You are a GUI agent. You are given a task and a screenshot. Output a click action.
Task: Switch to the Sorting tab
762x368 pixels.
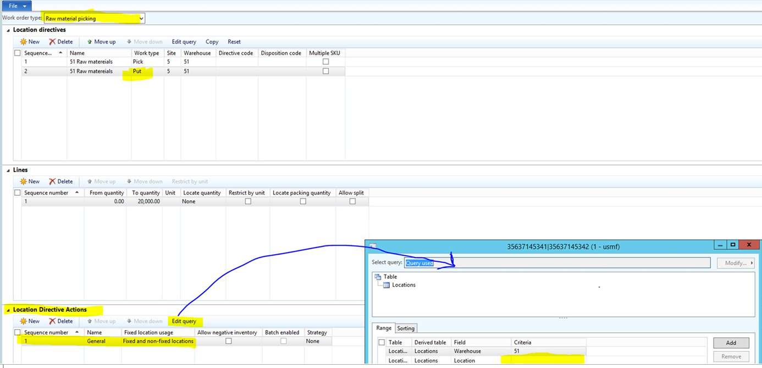click(x=406, y=328)
